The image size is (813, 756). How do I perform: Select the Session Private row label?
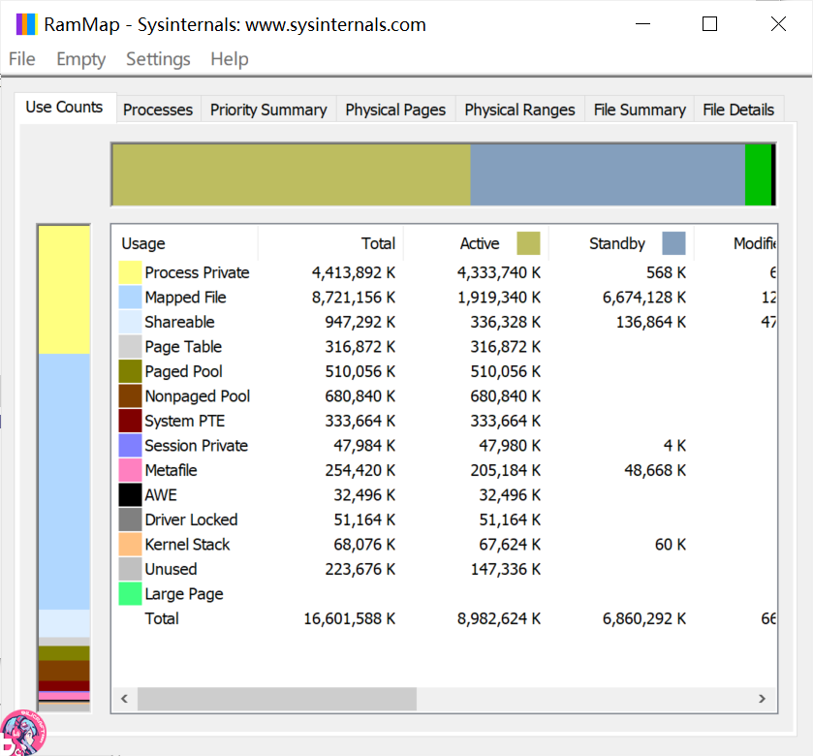(197, 446)
